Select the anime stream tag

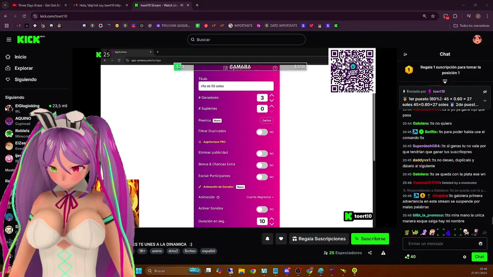pos(157,251)
